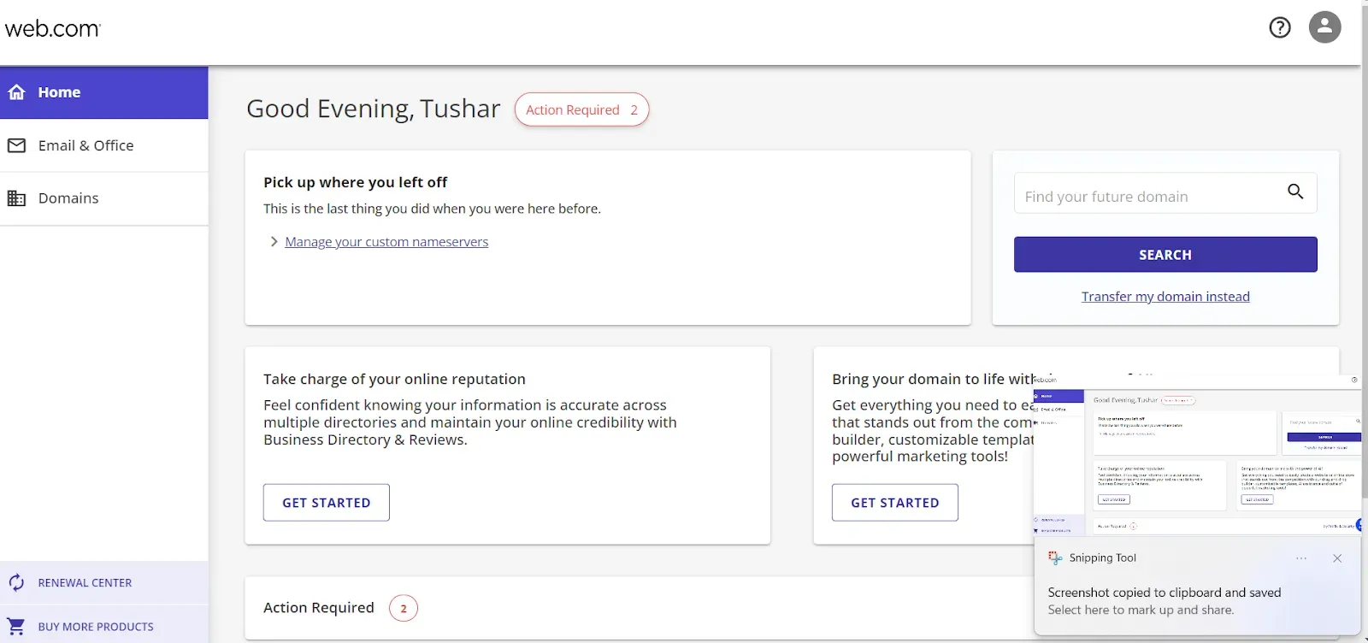Viewport: 1368px width, 643px height.
Task: Click Get Started under online reputation
Action: click(327, 503)
